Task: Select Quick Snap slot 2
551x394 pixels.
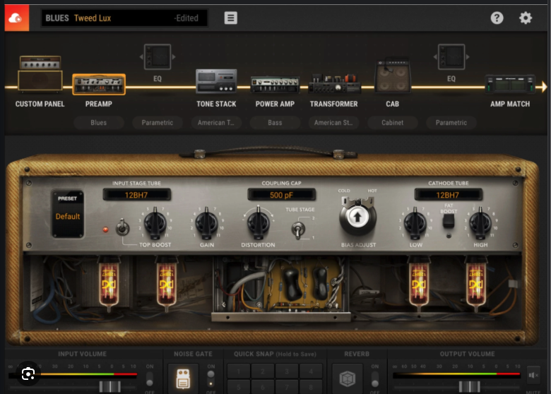Action: coord(263,371)
